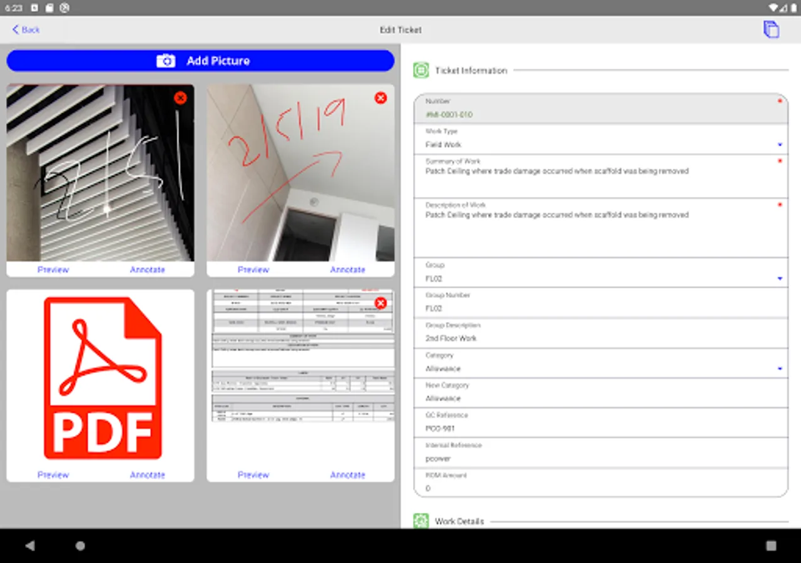Tap the Ticket Information section icon
Screen dimensions: 801x563
pos(421,70)
